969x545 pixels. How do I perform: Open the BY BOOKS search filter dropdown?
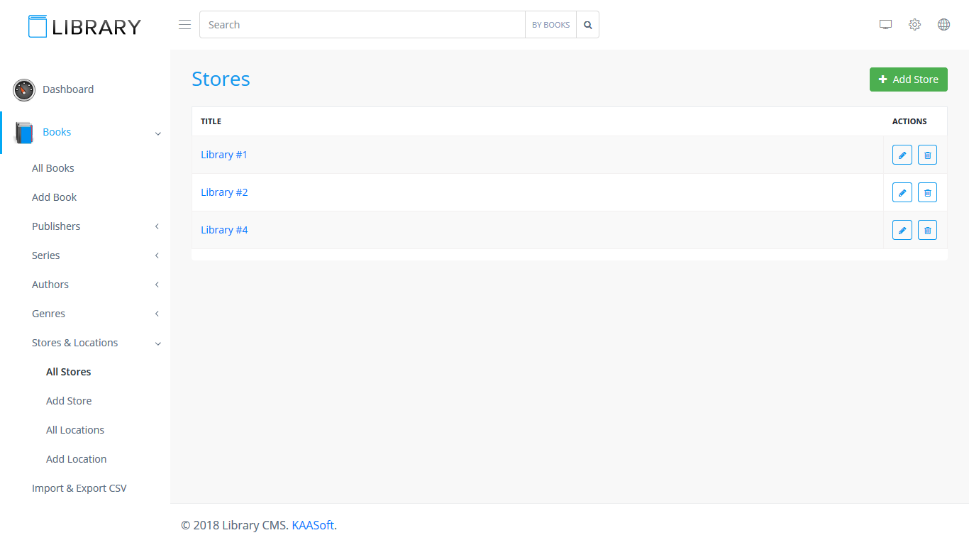click(x=550, y=25)
